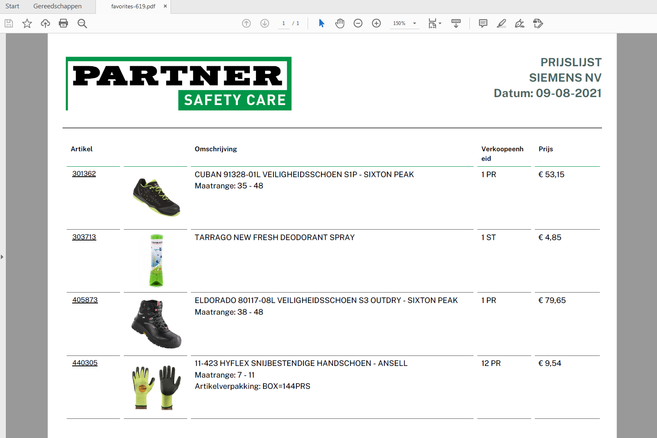The height and width of the screenshot is (438, 657).
Task: Open the fit page options tool
Action: [x=435, y=23]
